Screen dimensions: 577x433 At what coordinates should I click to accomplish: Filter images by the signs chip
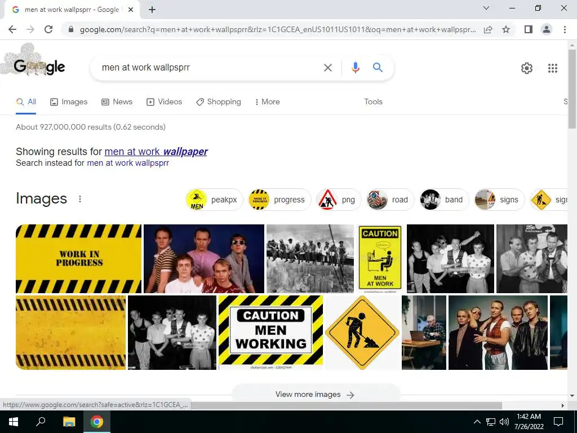tap(499, 200)
